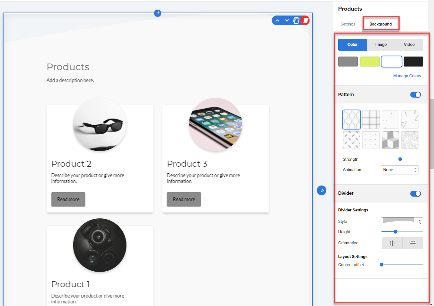This screenshot has height=306, width=434.
Task: Select the Image background type
Action: 381,44
